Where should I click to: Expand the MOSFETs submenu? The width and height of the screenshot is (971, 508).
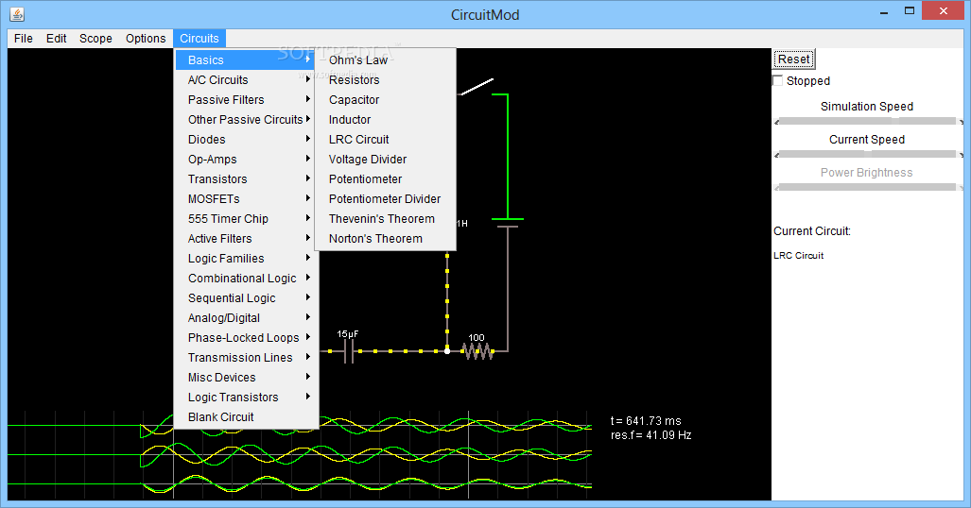coord(246,198)
